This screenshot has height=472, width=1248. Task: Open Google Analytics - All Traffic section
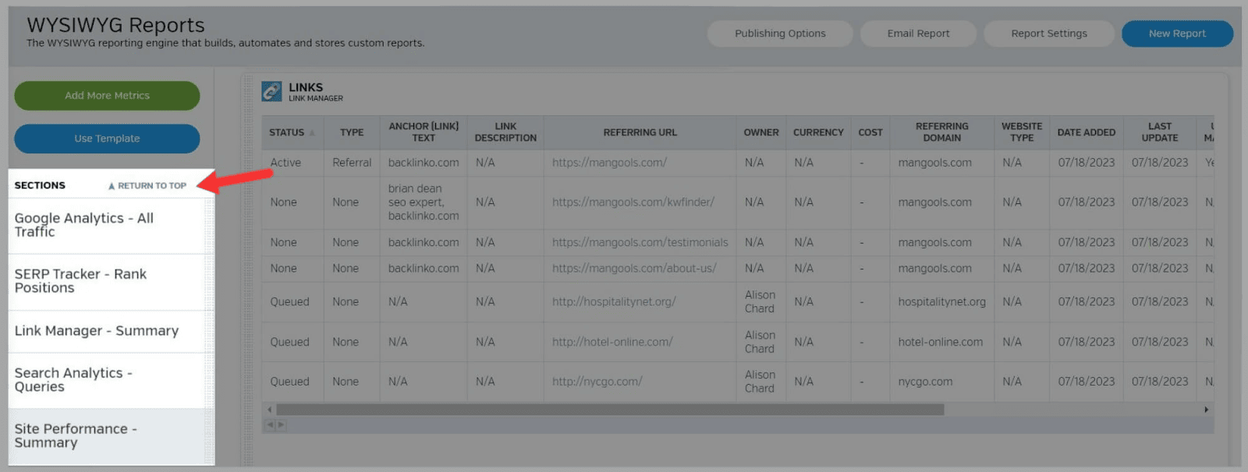(83, 225)
